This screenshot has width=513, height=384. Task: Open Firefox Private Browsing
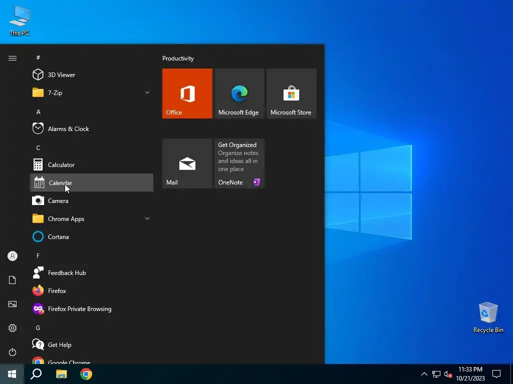click(x=91, y=308)
